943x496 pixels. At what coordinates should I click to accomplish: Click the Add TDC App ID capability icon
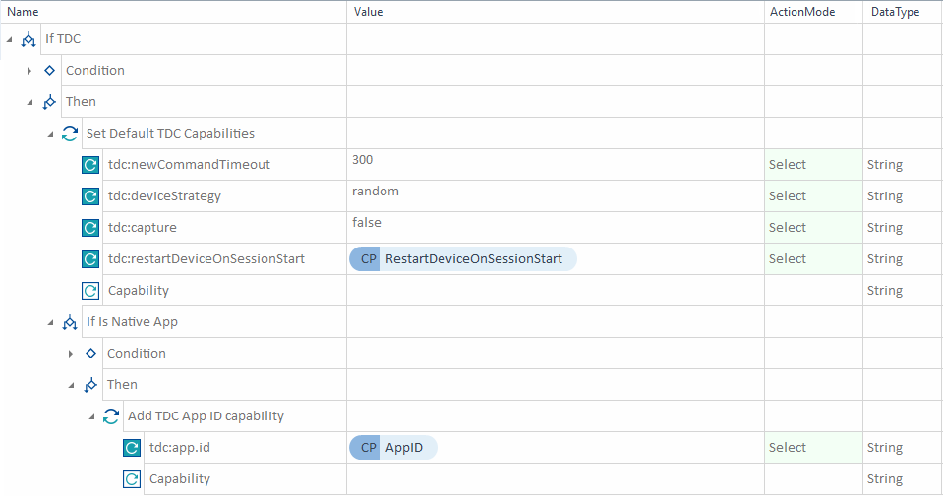(111, 416)
